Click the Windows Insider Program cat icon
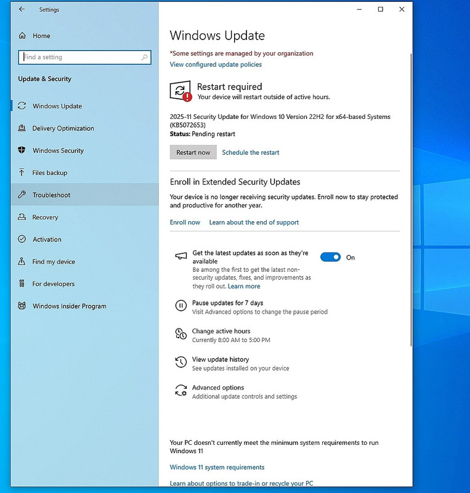Viewport: 470px width, 493px height. [x=22, y=306]
